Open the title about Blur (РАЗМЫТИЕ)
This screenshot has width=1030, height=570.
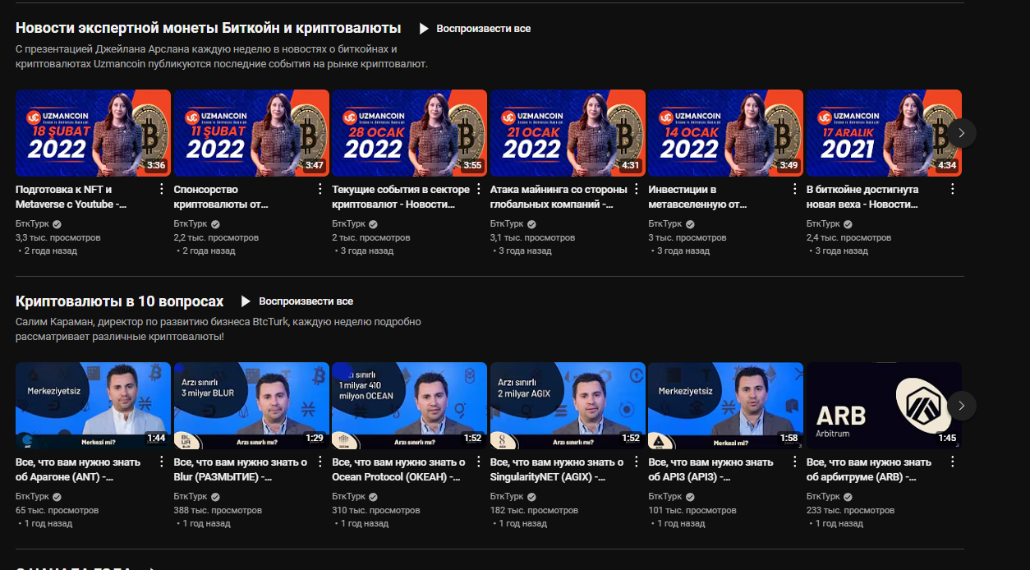(x=241, y=469)
